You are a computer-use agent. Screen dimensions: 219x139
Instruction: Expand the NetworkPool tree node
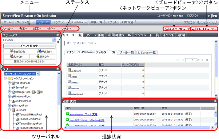(x=9, y=97)
